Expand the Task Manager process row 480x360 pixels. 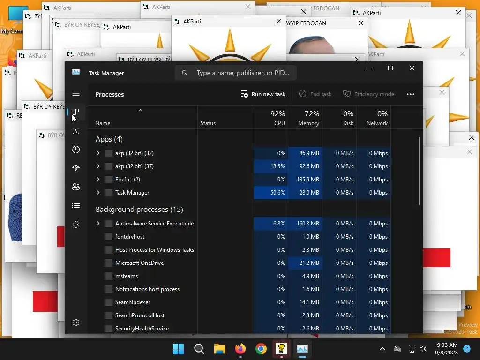98,193
